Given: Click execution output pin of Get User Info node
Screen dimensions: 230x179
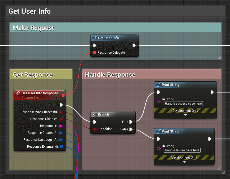Looking at the screenshot, I should coord(134,45).
